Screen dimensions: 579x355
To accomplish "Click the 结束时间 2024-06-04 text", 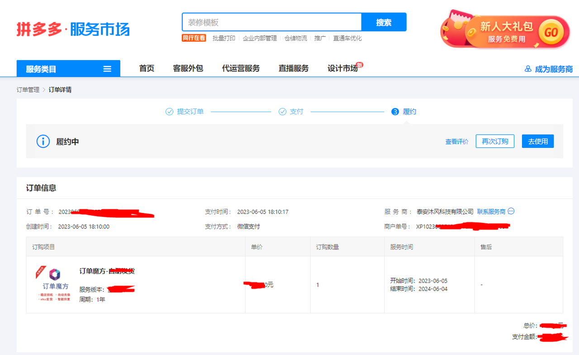I will [419, 289].
